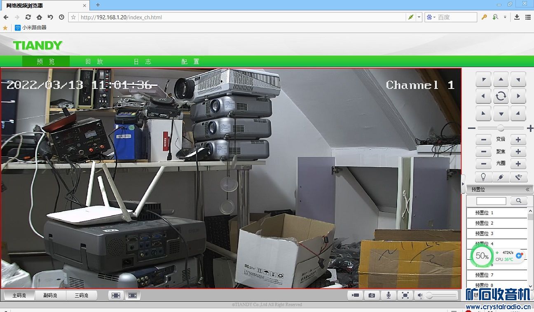Close iris with 光圈 minus button
534x312 pixels.
(x=483, y=164)
